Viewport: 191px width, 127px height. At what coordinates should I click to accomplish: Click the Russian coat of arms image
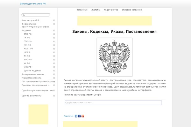[x=115, y=57]
